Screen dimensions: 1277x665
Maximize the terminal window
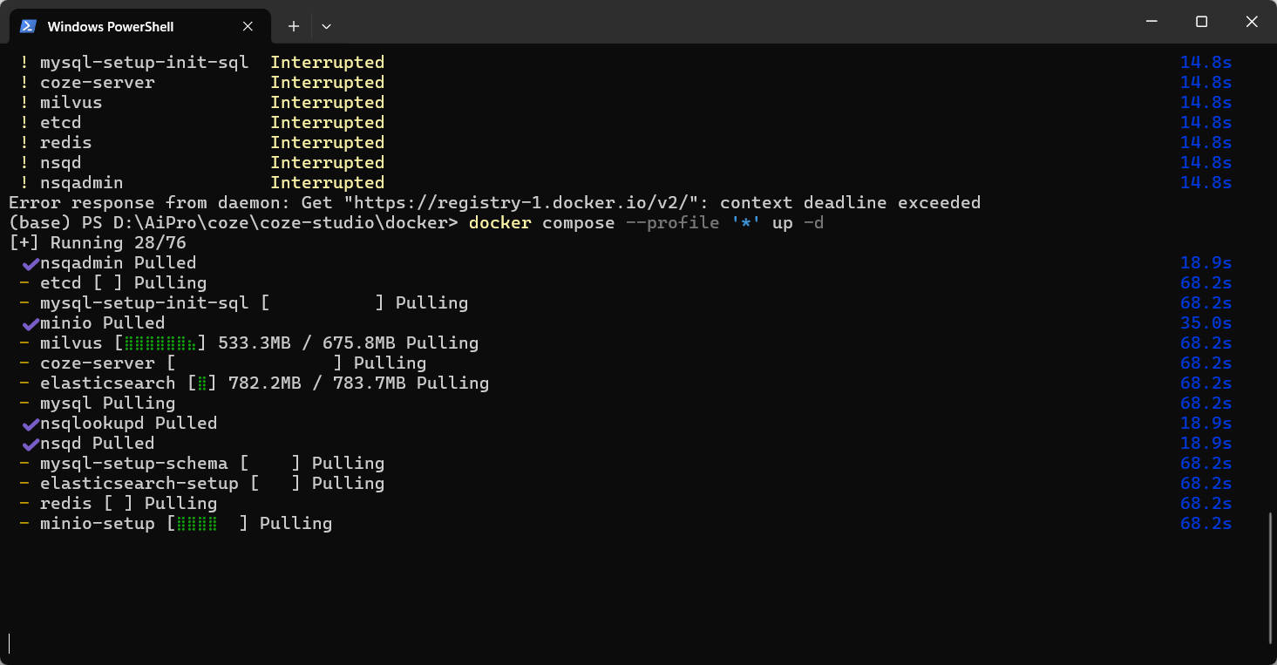1201,22
